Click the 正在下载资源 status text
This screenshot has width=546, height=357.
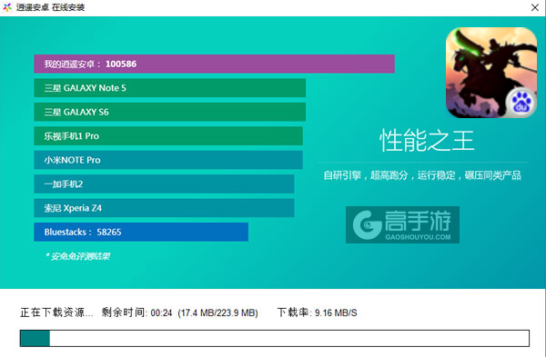(56, 312)
